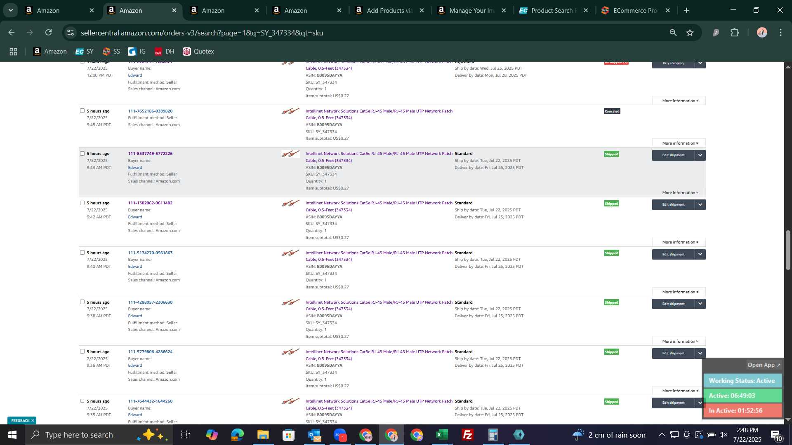
Task: Select checkbox for order 111-7652186-0389820
Action: point(82,111)
